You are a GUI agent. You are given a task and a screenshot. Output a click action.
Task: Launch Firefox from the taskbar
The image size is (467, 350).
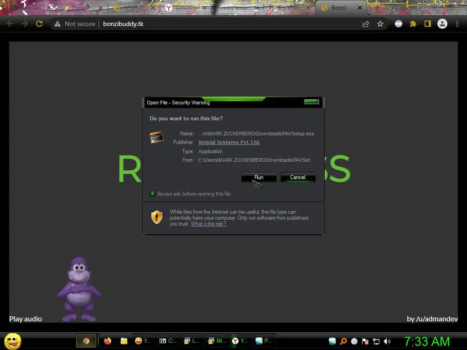point(108,341)
